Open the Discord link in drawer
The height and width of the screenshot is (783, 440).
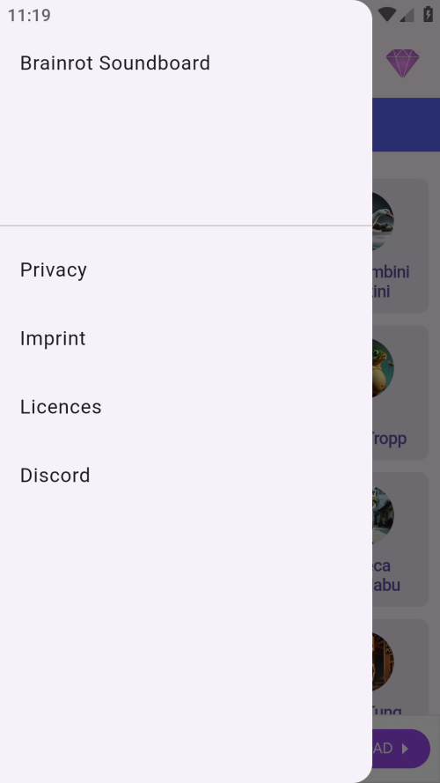186,475
